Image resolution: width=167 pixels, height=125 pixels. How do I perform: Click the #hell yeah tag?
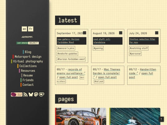point(99,81)
